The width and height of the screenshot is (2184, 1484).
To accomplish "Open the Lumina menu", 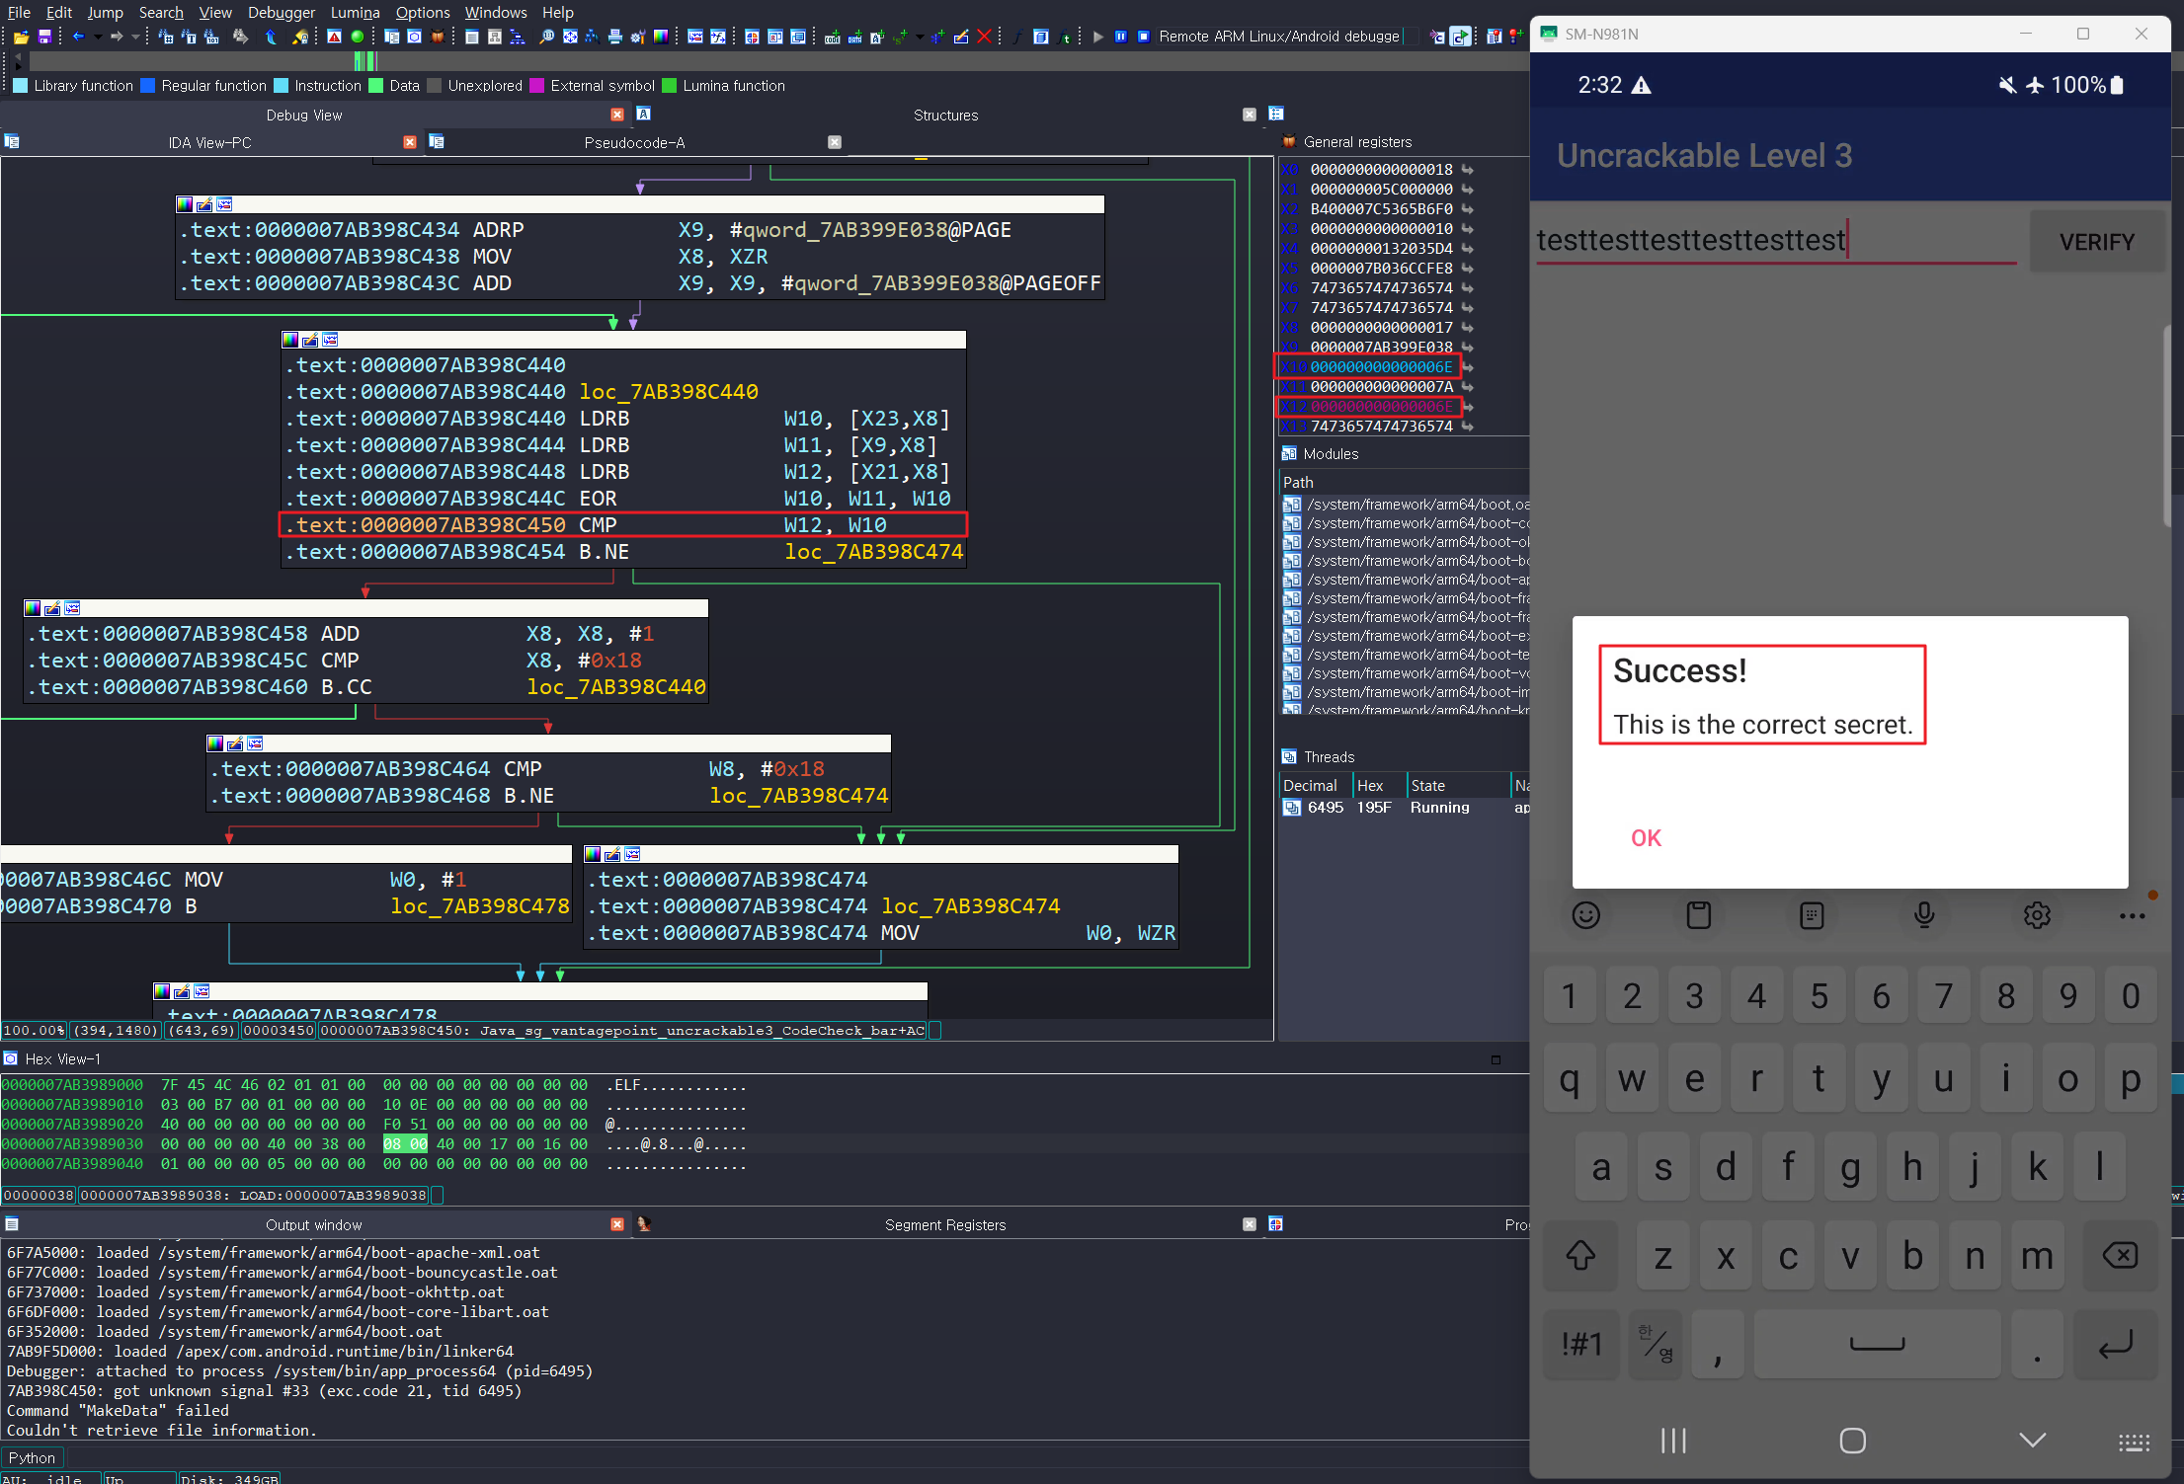I will pyautogui.click(x=355, y=12).
